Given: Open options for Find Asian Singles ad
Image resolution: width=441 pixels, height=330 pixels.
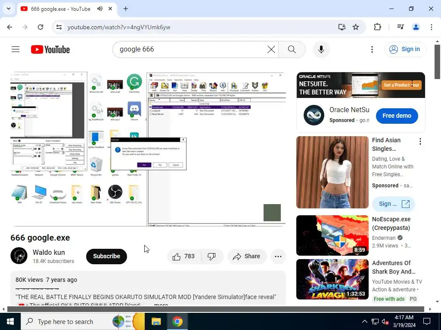Looking at the screenshot, I should [x=420, y=141].
